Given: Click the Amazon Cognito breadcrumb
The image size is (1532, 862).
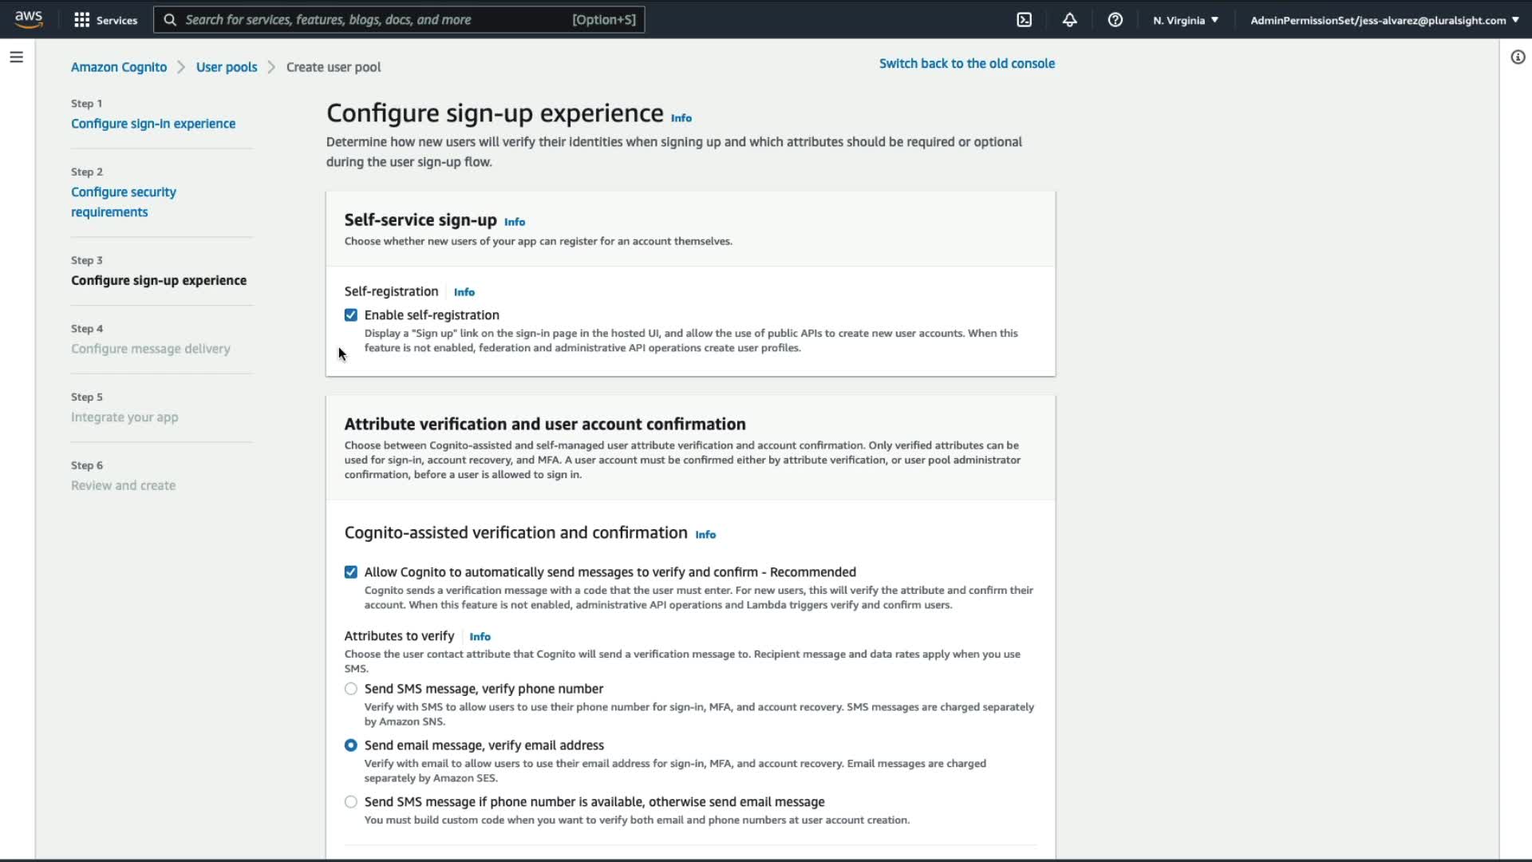Looking at the screenshot, I should point(119,67).
